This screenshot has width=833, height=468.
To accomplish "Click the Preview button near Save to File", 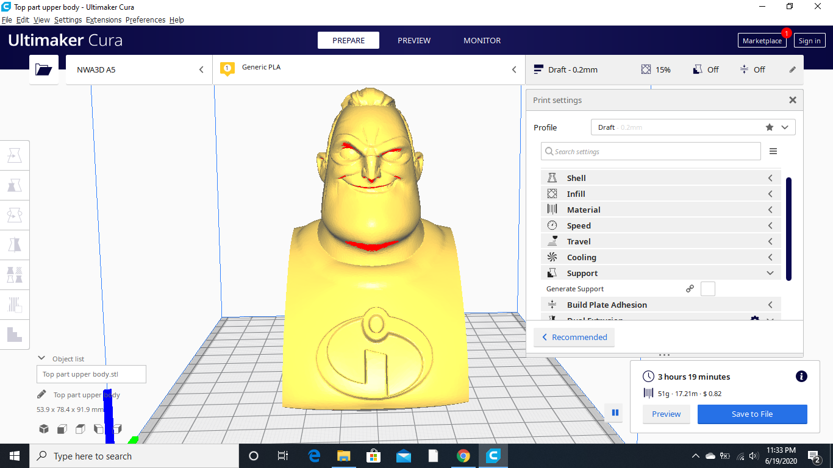I will 666,414.
